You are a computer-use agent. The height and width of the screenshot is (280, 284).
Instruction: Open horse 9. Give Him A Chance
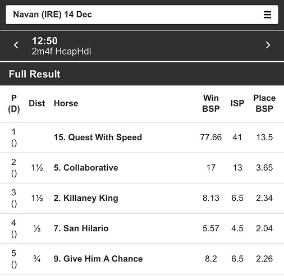[x=98, y=259]
